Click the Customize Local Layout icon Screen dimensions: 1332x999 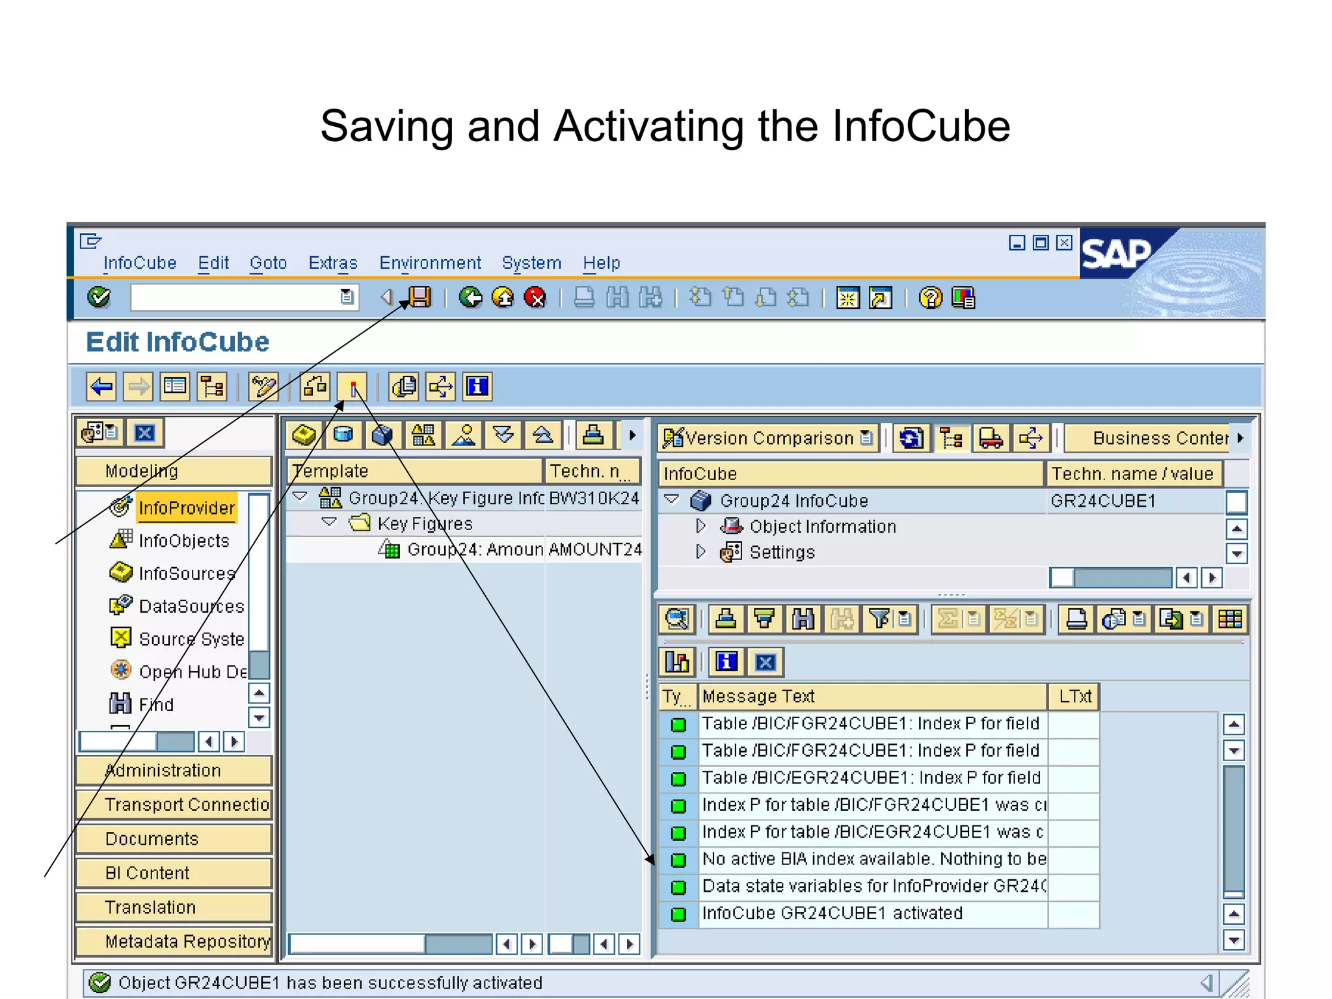point(963,298)
